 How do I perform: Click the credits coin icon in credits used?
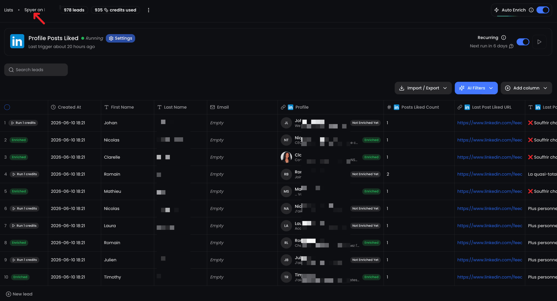point(106,10)
